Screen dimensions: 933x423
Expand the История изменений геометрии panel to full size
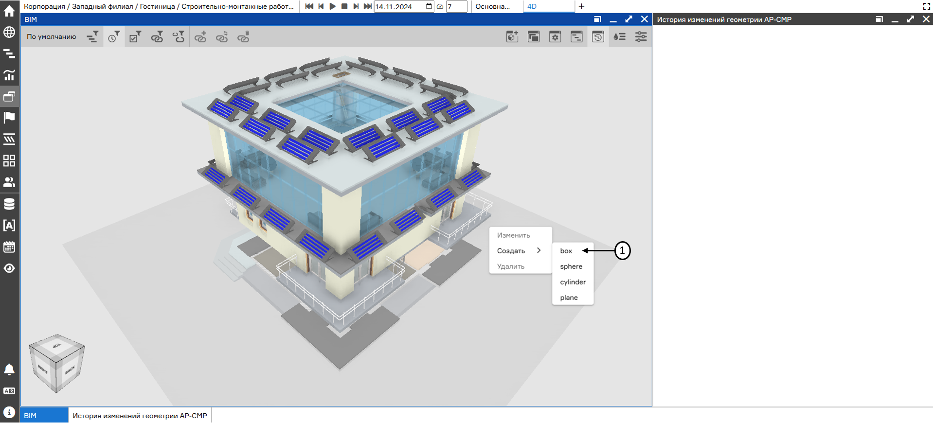coord(910,19)
